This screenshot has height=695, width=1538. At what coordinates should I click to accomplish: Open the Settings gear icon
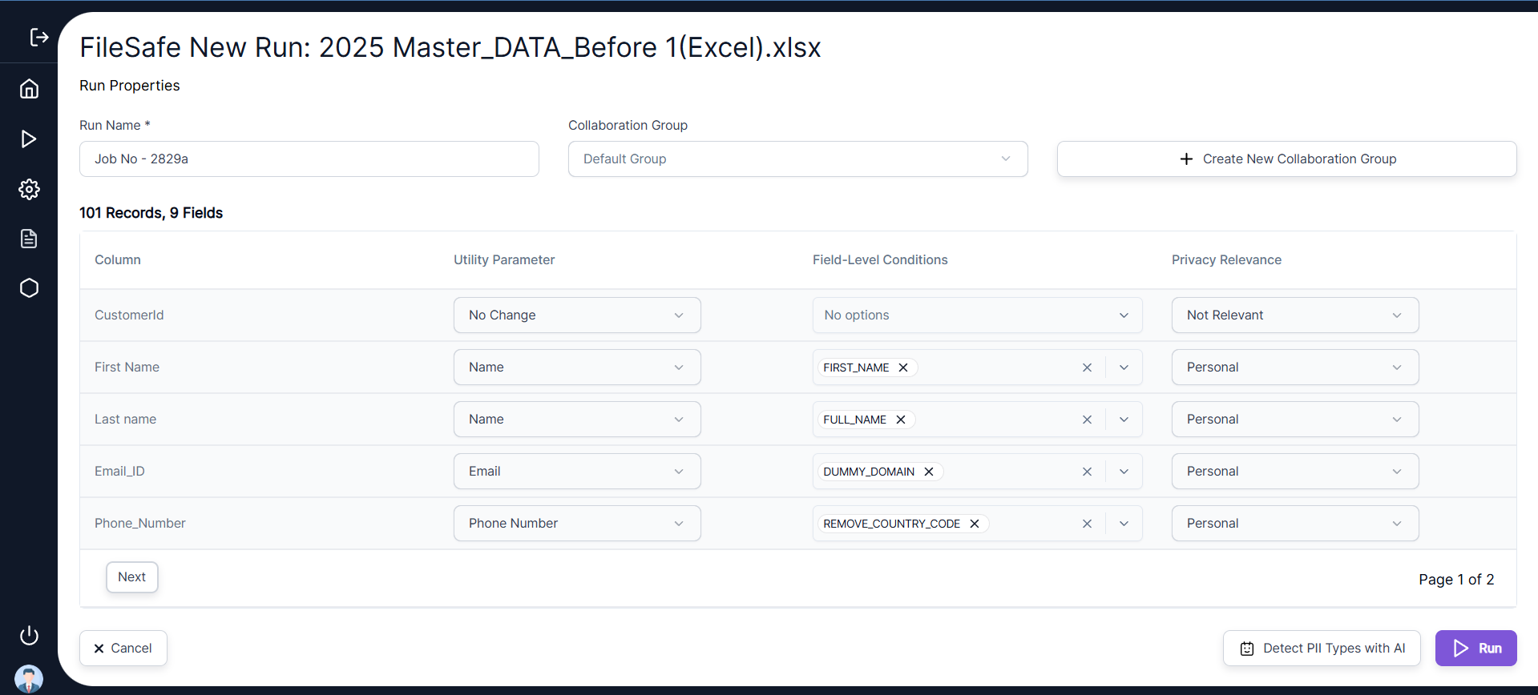coord(29,190)
